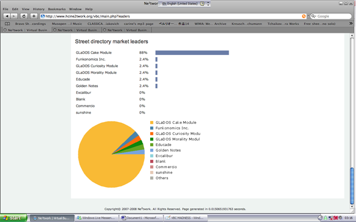Switch to Windows Live Messenger in the taskbar
356x222 pixels.
(x=96, y=218)
